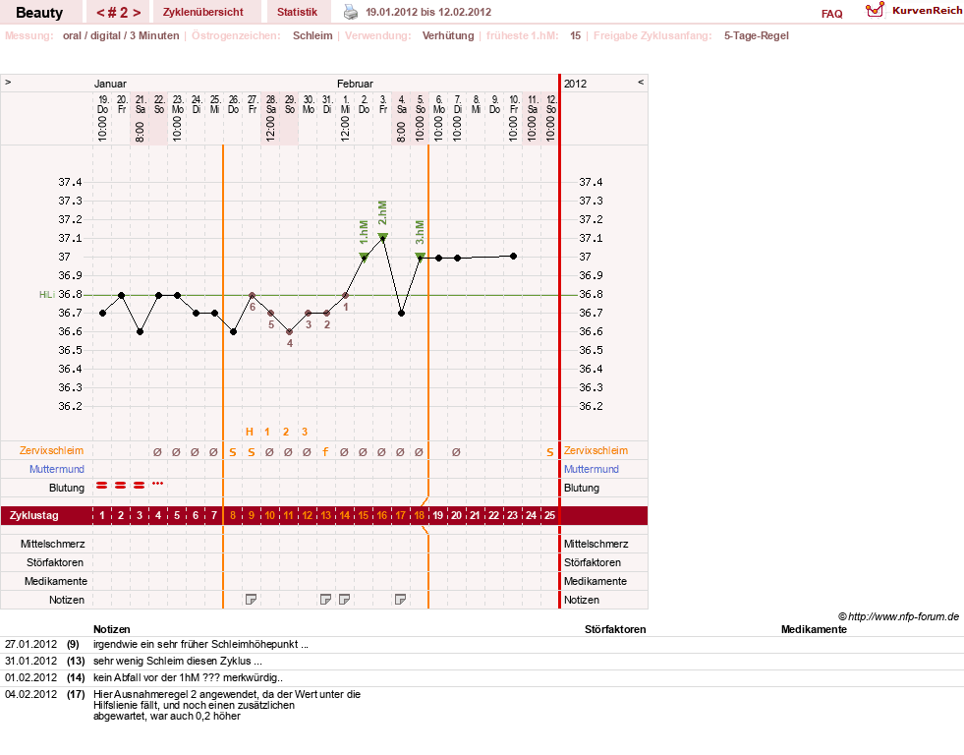Click the bleeding symbol on cycle day 1
964x755 pixels.
tap(102, 486)
